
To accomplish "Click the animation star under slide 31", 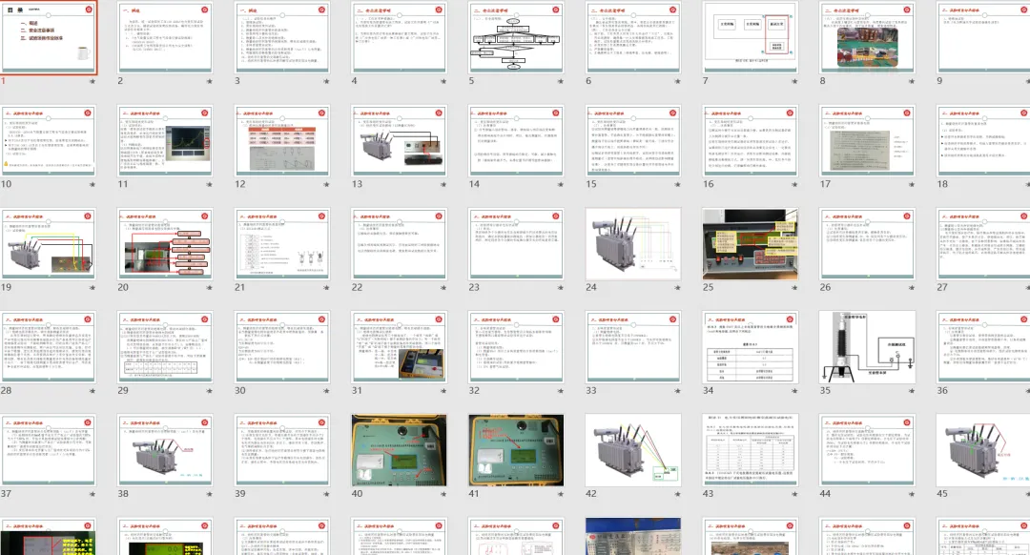I will pos(443,391).
